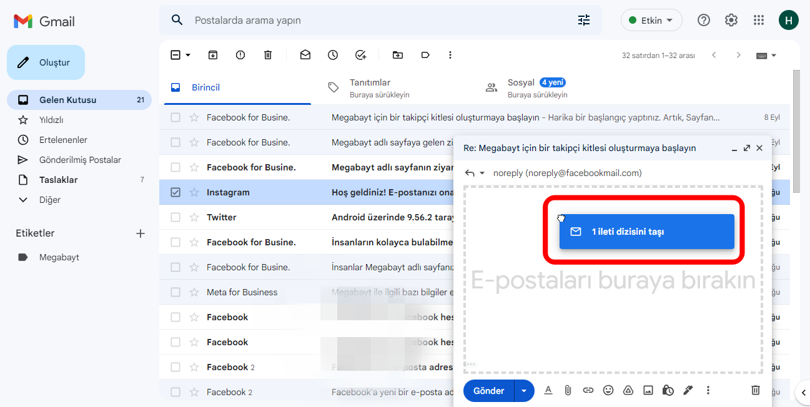This screenshot has width=810, height=407.
Task: Uncheck the Instagram email checkbox
Action: click(175, 192)
